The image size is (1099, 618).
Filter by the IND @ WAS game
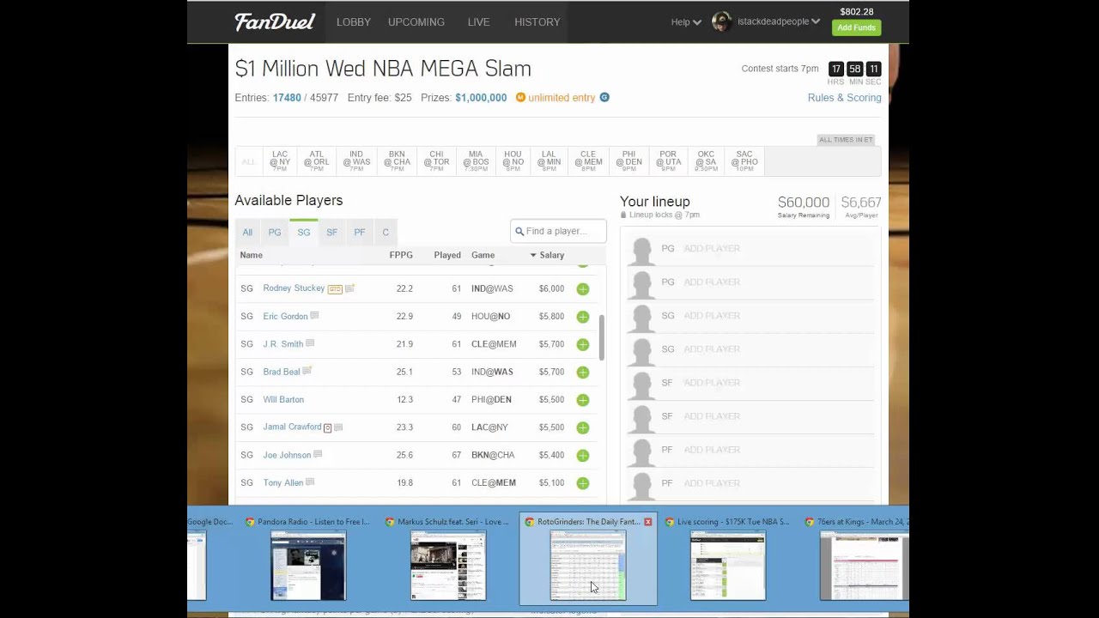pyautogui.click(x=356, y=161)
